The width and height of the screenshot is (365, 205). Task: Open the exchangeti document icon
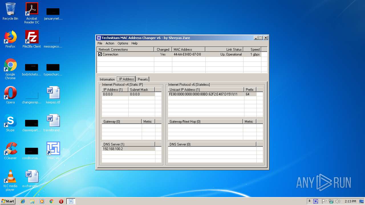click(x=32, y=179)
